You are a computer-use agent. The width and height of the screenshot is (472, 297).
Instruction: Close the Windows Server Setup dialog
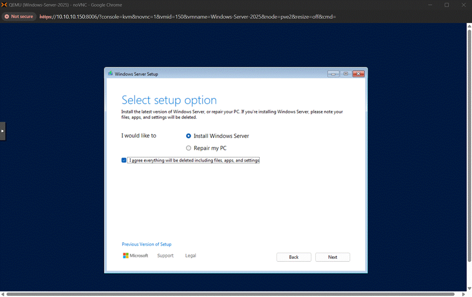[x=359, y=74]
